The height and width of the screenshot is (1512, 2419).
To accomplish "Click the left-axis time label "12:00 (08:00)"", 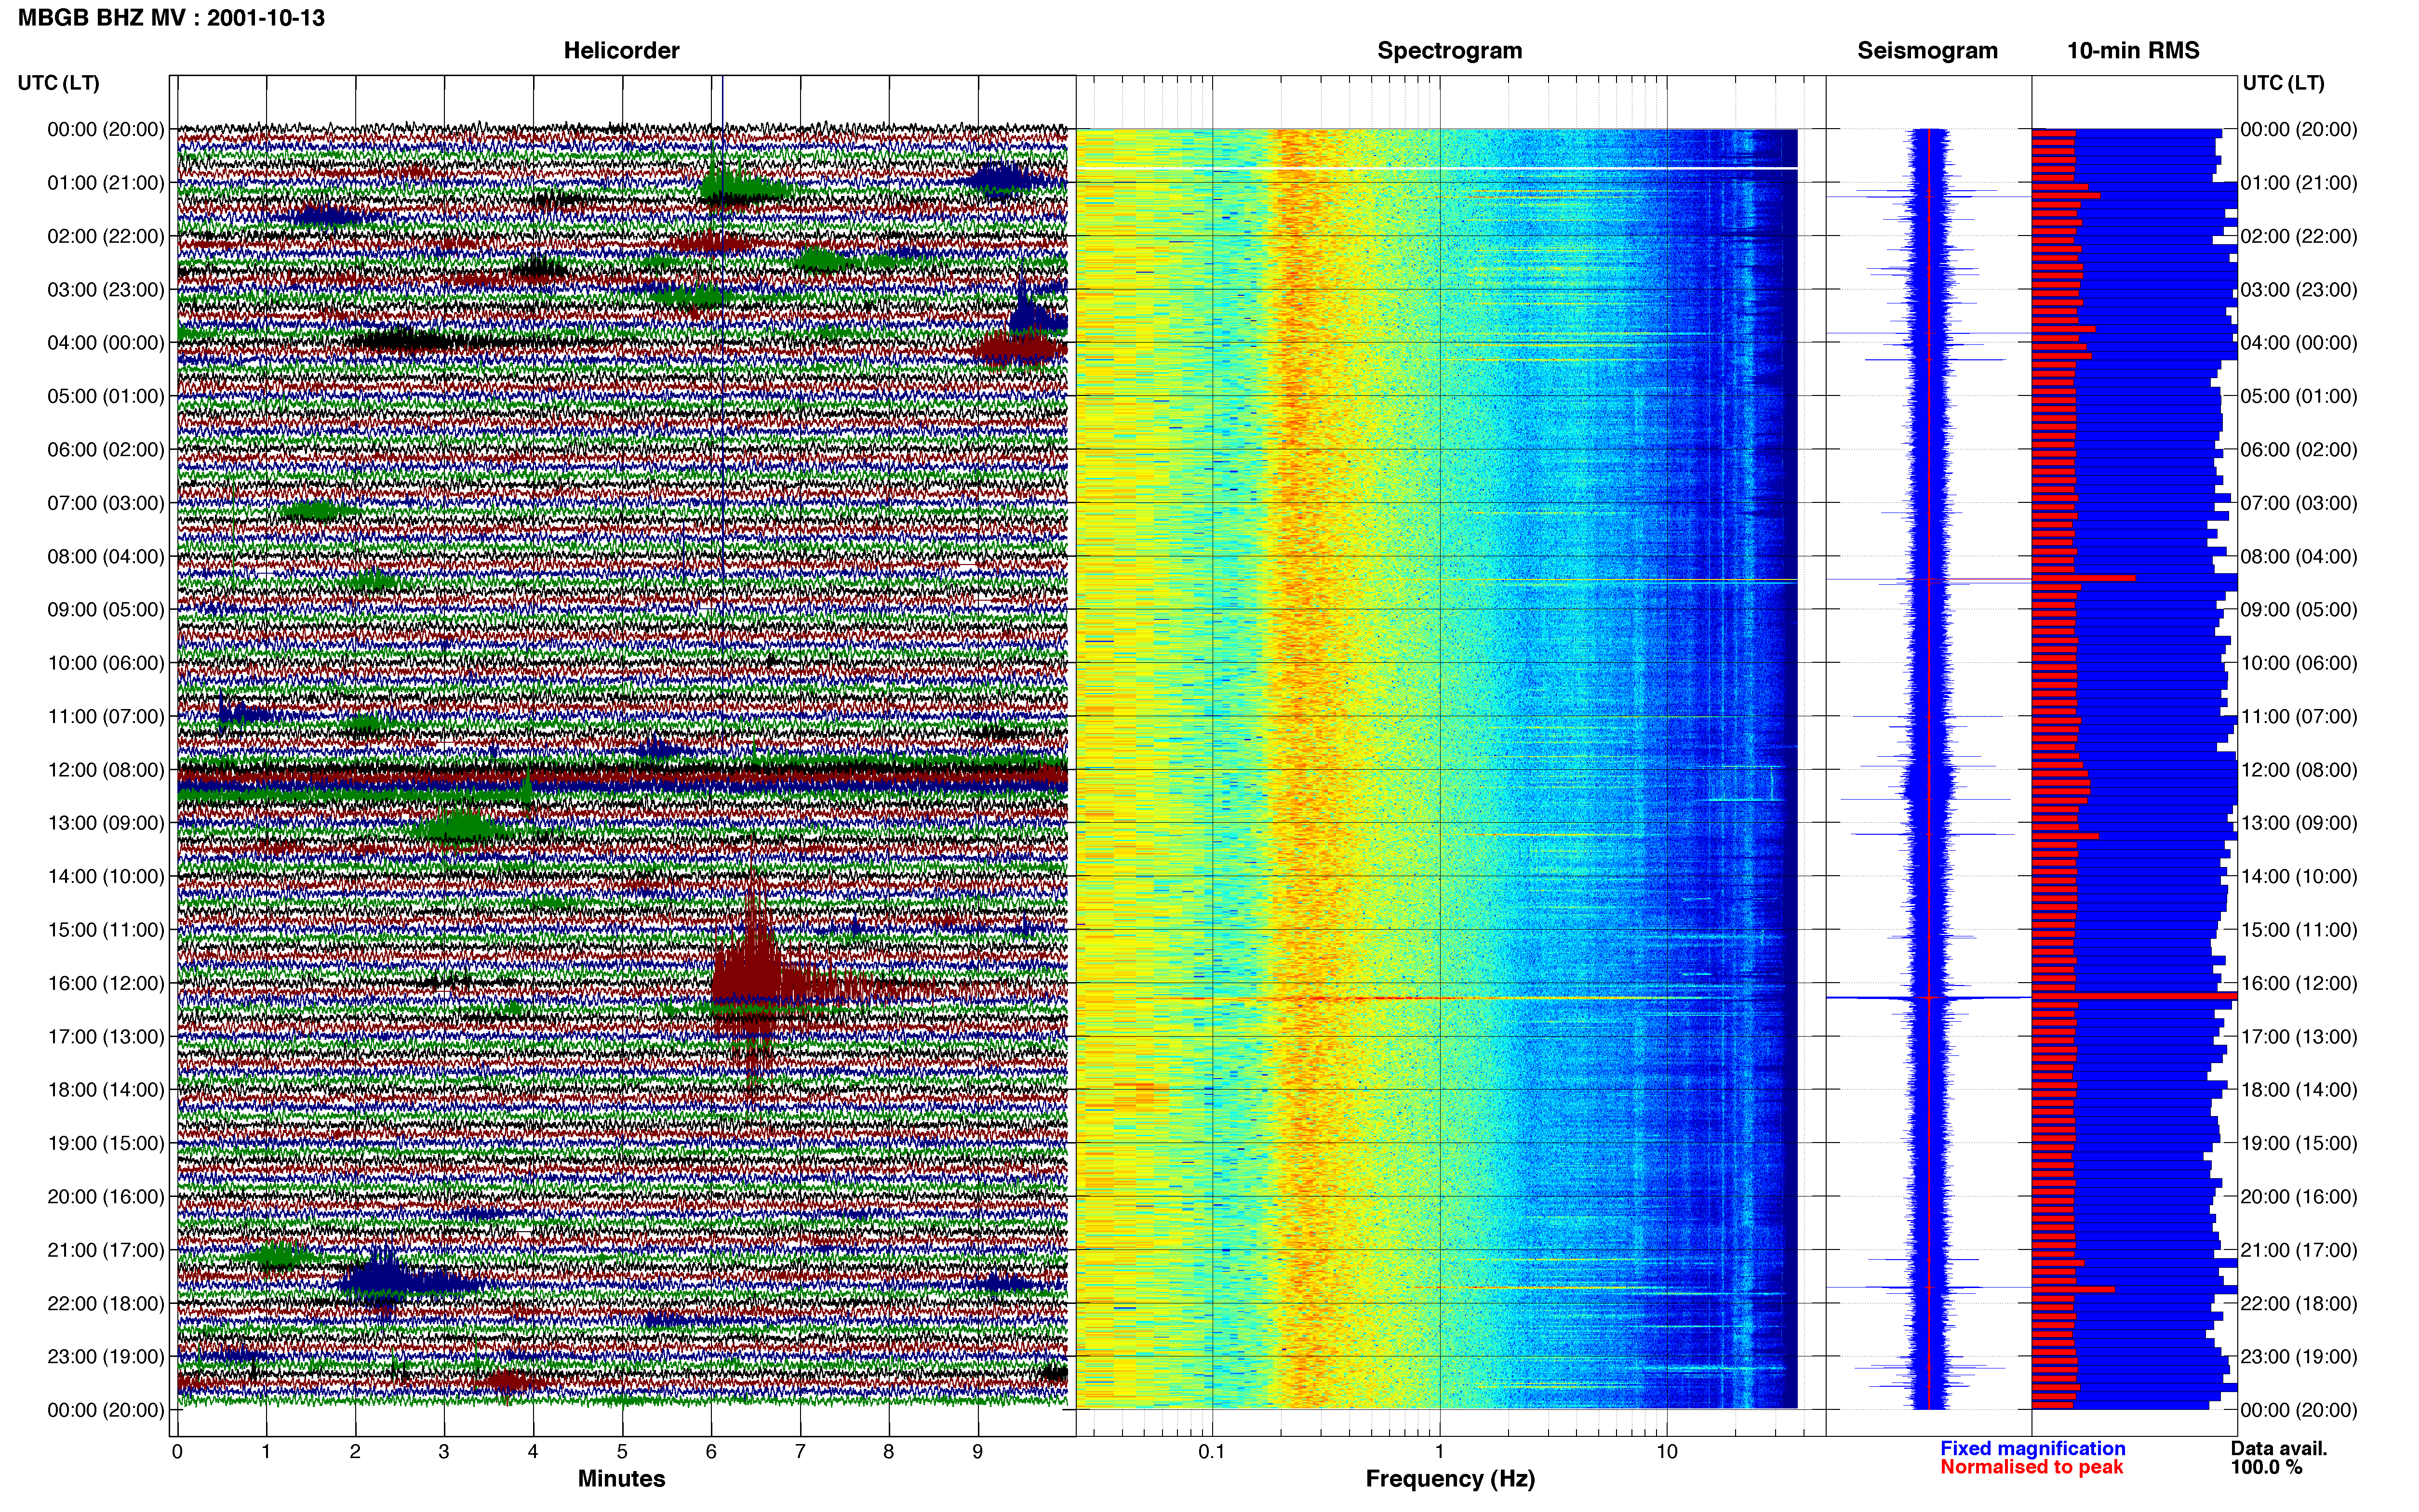I will pyautogui.click(x=106, y=770).
